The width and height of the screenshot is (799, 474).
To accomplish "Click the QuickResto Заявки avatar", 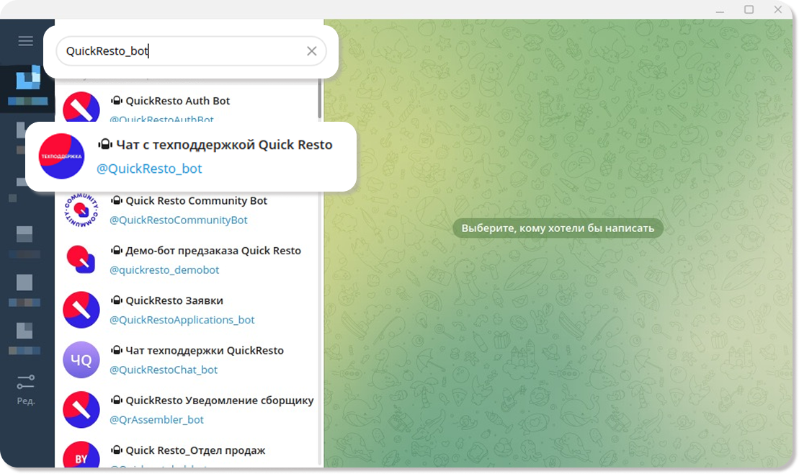I will 81,310.
